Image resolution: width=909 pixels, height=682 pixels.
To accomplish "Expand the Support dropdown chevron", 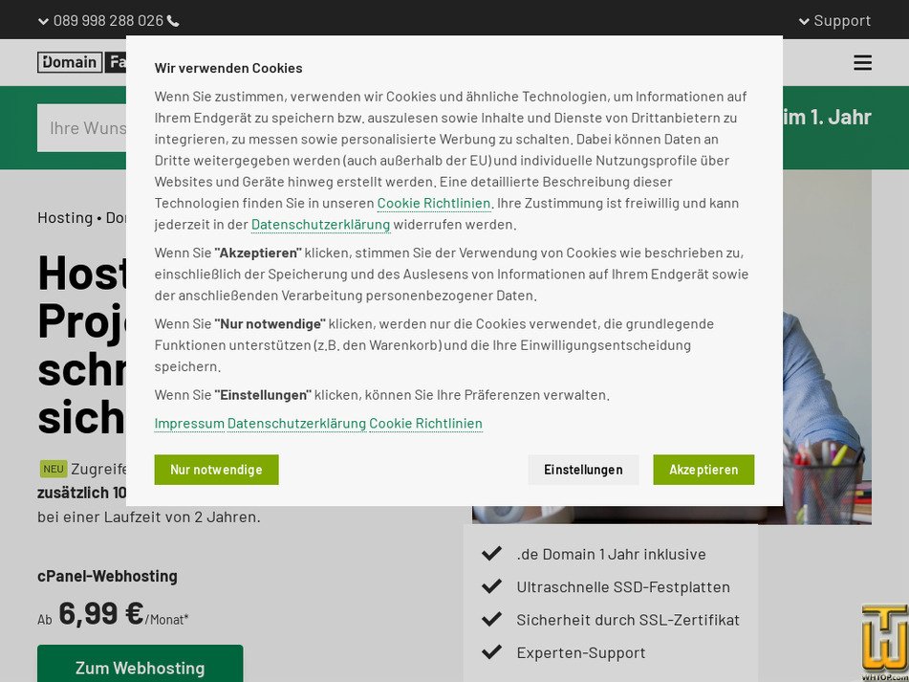I will tap(803, 20).
